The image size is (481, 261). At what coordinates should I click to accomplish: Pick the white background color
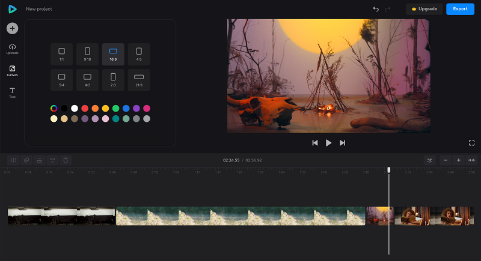[x=75, y=109]
